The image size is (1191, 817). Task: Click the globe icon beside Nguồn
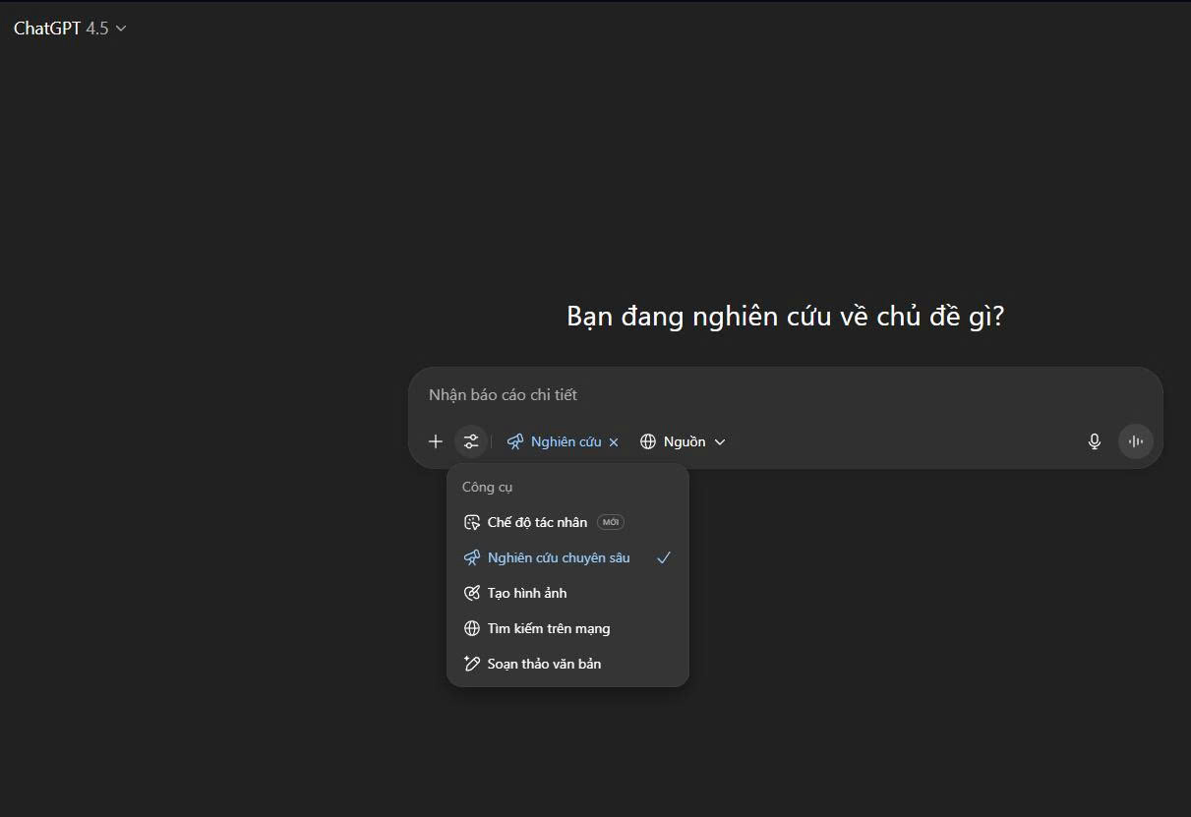pos(648,441)
